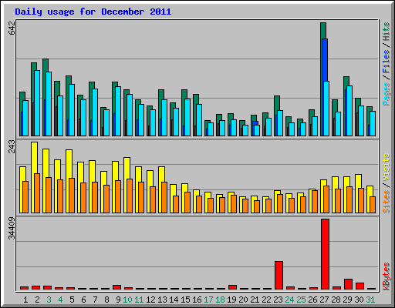Screen dimensions: 395x308
Task: Click the green "Hits" legend label
Action: (x=387, y=32)
